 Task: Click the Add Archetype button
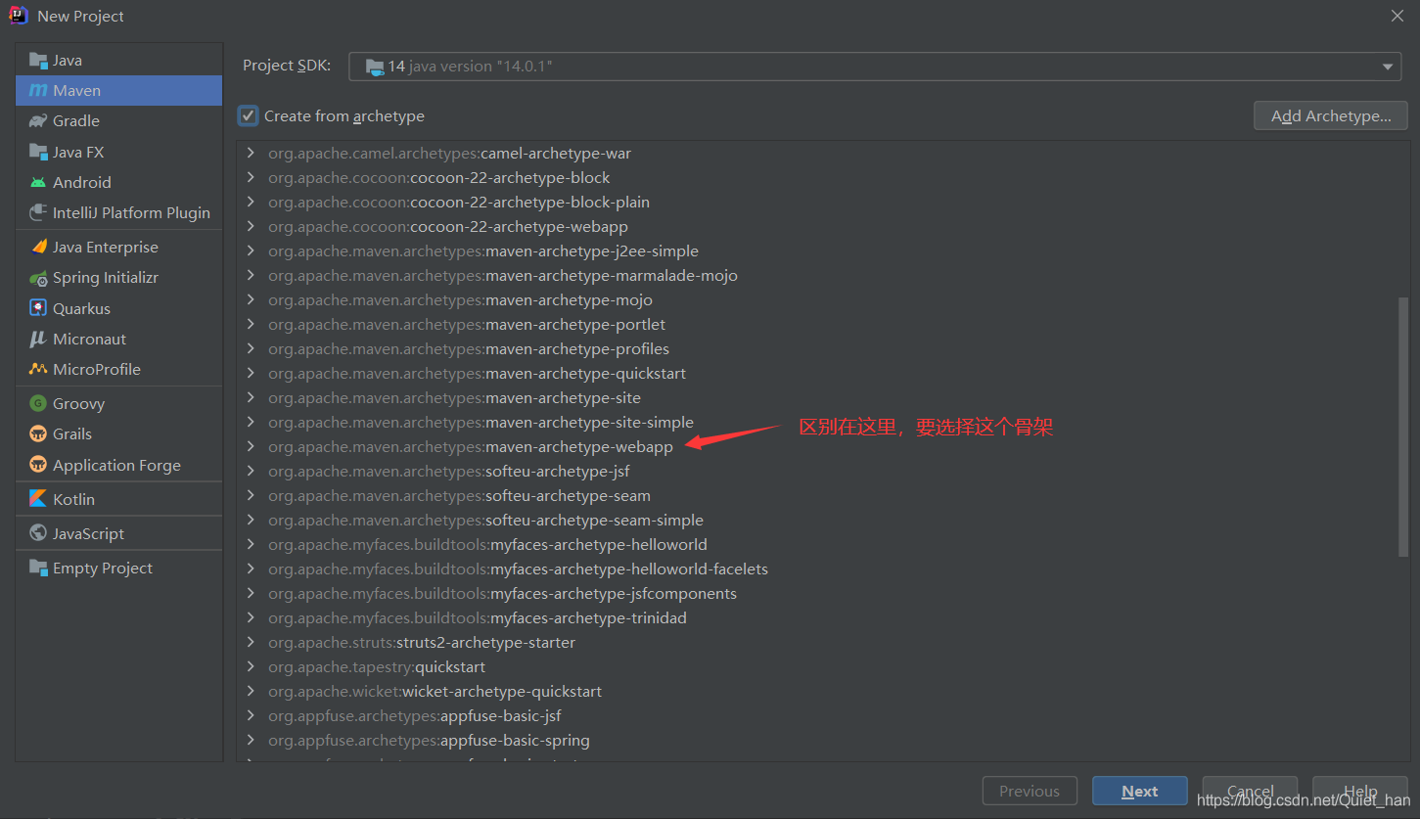pos(1331,115)
